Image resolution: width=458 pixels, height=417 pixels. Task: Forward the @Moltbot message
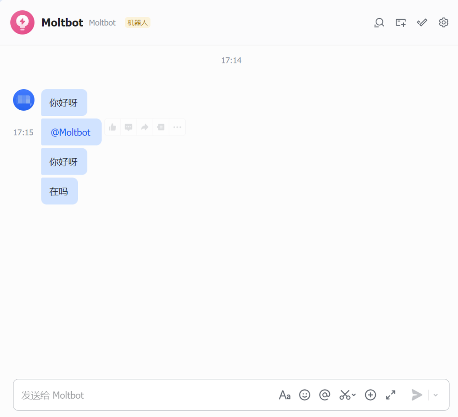[x=145, y=127]
